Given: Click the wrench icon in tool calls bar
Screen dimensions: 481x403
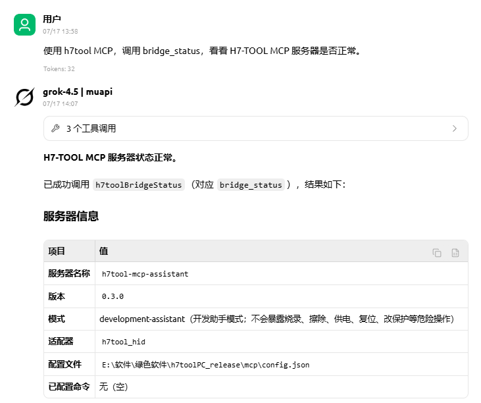Looking at the screenshot, I should [55, 128].
